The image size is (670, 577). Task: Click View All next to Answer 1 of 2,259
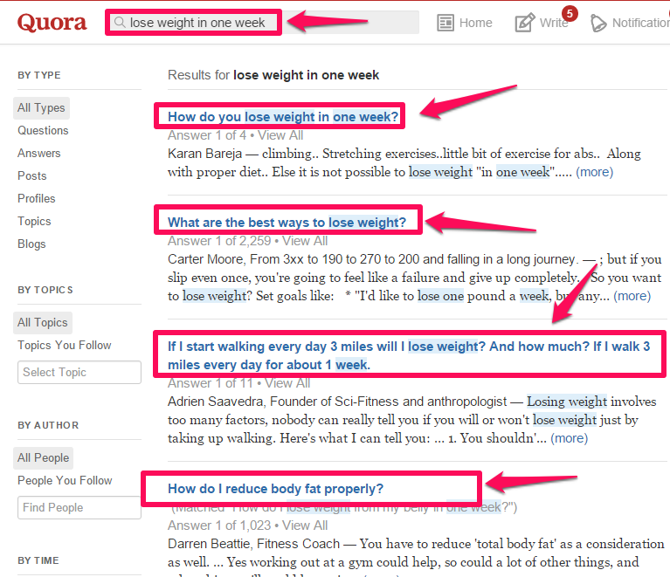coord(305,241)
